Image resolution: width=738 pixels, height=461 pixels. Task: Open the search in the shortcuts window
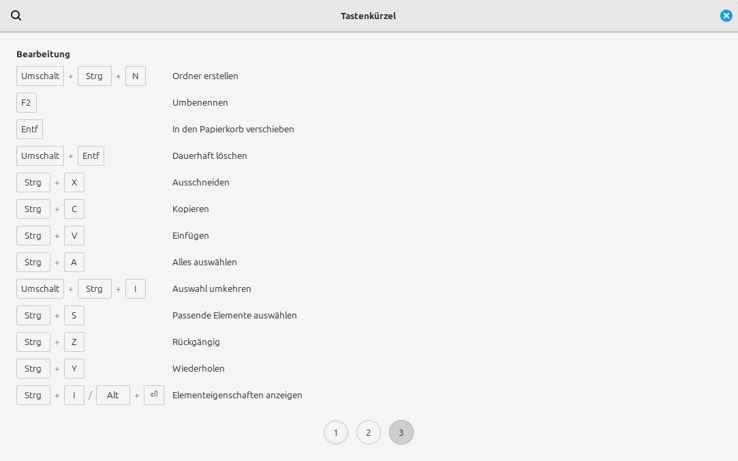[x=16, y=16]
